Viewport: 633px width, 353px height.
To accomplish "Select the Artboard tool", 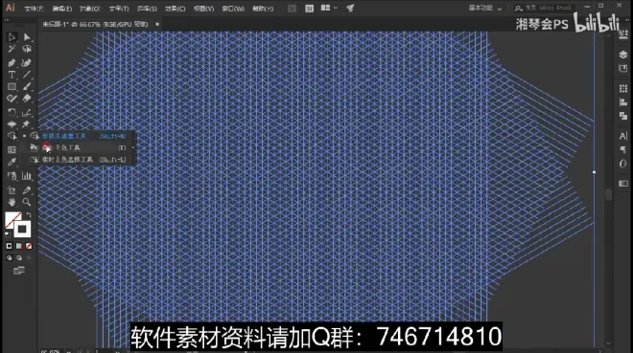I will (x=12, y=190).
